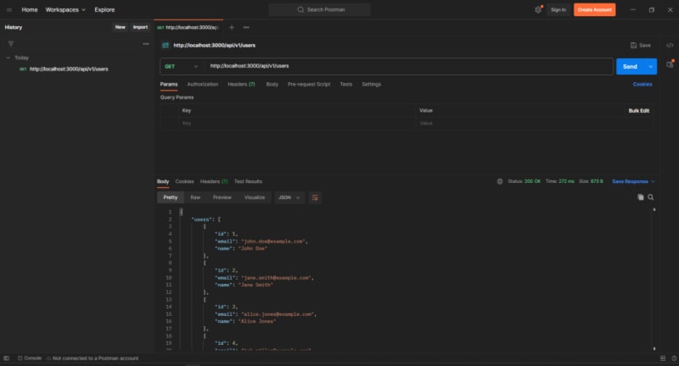Click the network globe icon near Status
Viewport: 679px width, 366px height.
click(500, 181)
